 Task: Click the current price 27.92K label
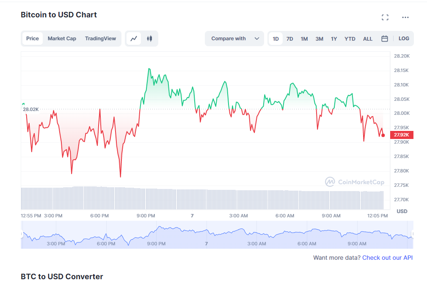point(401,135)
